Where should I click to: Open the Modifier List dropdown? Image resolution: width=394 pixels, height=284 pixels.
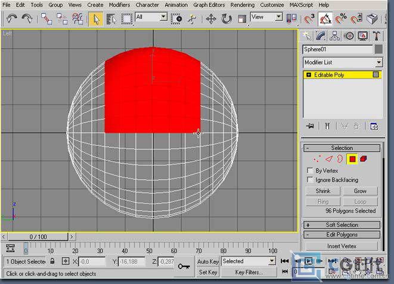pyautogui.click(x=379, y=63)
